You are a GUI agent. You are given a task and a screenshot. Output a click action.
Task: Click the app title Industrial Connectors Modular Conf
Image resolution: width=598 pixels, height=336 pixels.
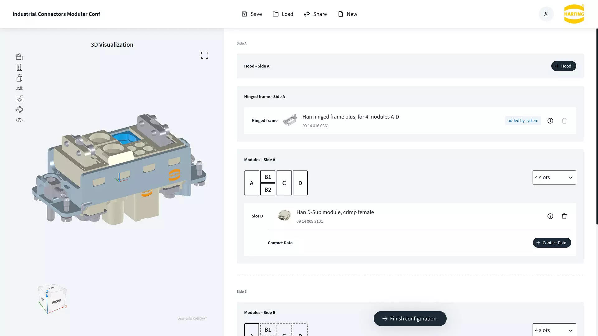pos(56,14)
